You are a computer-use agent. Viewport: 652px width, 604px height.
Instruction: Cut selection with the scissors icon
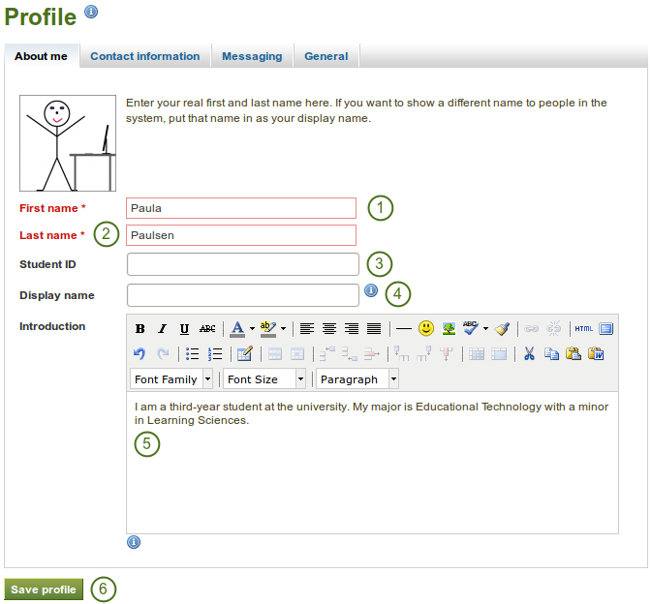click(x=529, y=354)
